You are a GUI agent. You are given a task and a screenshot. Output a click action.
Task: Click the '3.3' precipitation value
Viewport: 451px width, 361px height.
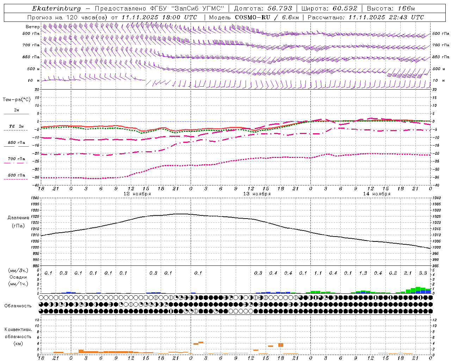pyautogui.click(x=423, y=273)
